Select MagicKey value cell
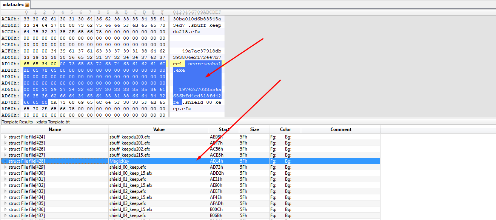This screenshot has height=220, width=496. pyautogui.click(x=159, y=161)
